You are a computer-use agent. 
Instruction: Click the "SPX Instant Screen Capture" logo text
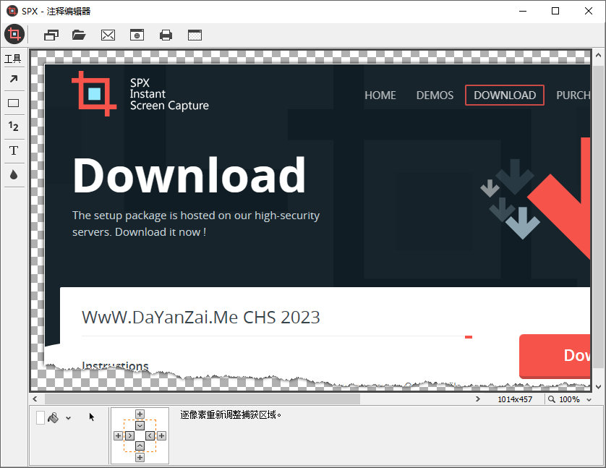169,94
